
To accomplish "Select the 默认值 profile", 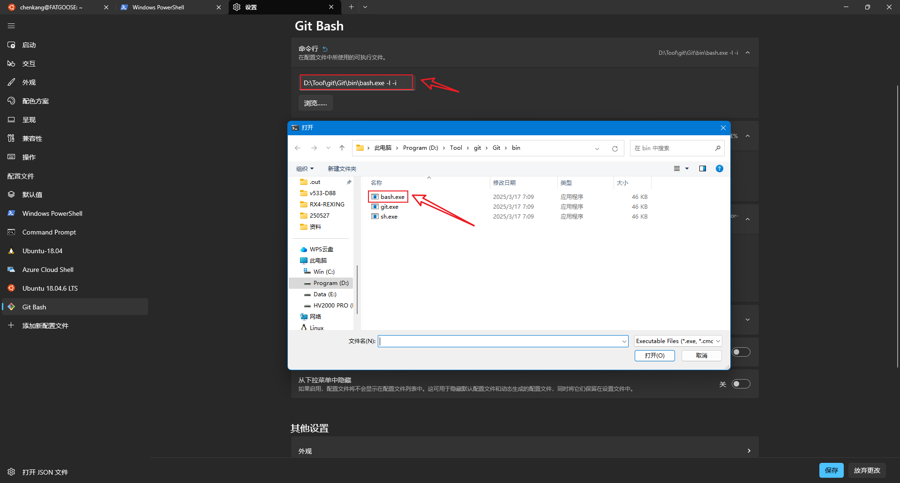I will coord(75,195).
